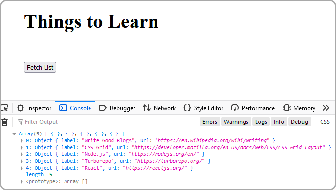The width and height of the screenshot is (336, 190).
Task: Open the Inspector tab
Action: pyautogui.click(x=34, y=108)
